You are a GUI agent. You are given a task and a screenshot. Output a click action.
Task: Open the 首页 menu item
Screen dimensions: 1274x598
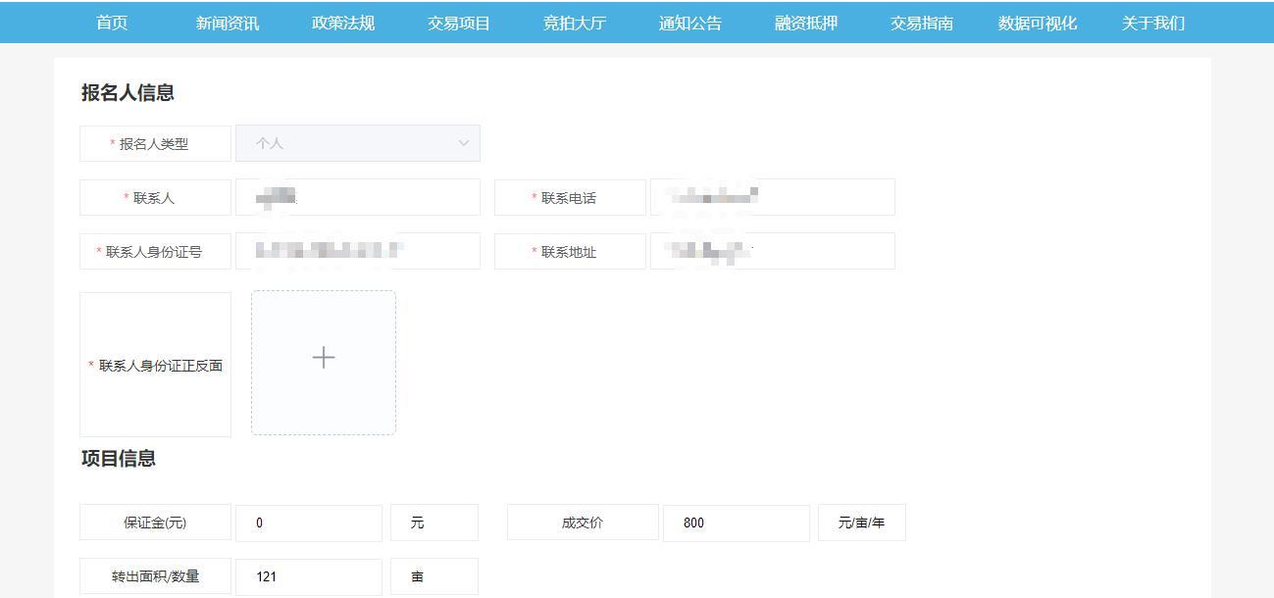coord(112,24)
